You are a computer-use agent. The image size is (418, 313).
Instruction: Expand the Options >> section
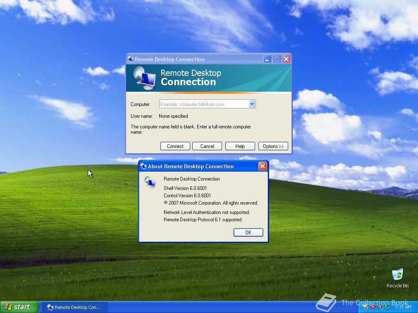point(273,146)
